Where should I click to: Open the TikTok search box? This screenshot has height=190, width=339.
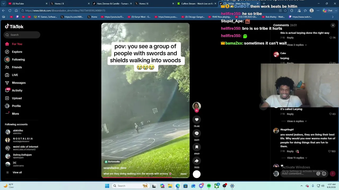[22, 35]
